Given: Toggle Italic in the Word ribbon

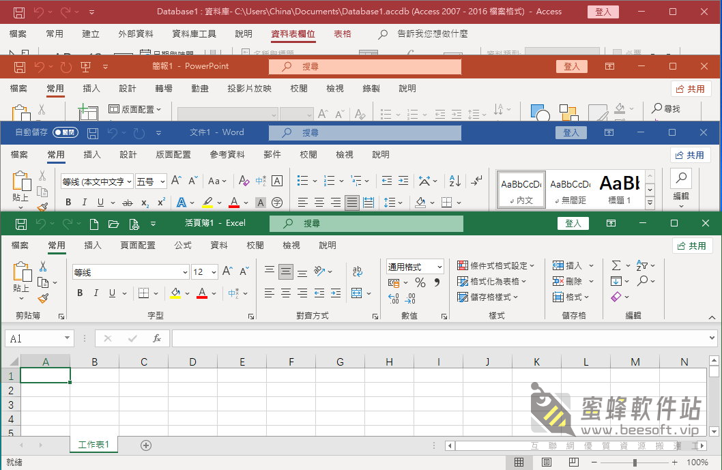Looking at the screenshot, I should (x=84, y=202).
